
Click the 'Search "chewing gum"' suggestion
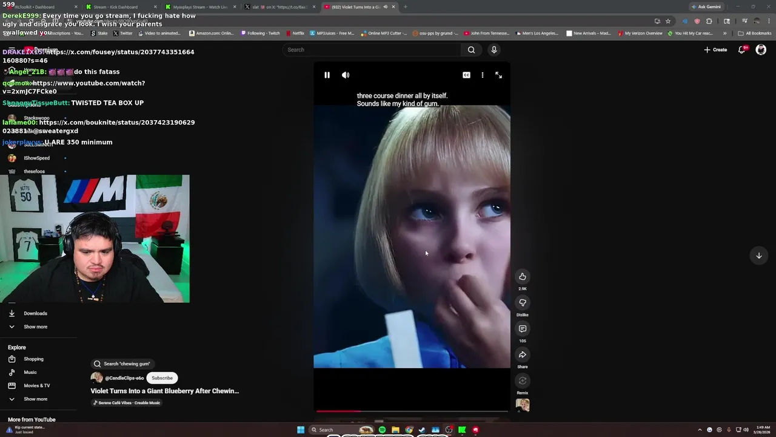coord(122,364)
